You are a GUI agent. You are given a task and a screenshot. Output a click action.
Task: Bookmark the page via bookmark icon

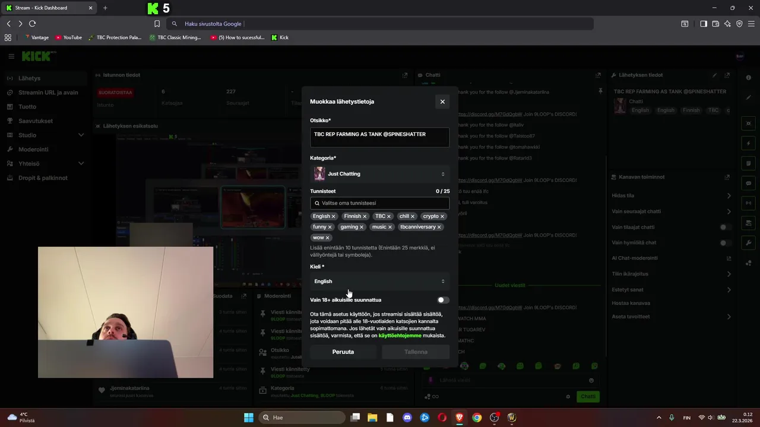[157, 24]
